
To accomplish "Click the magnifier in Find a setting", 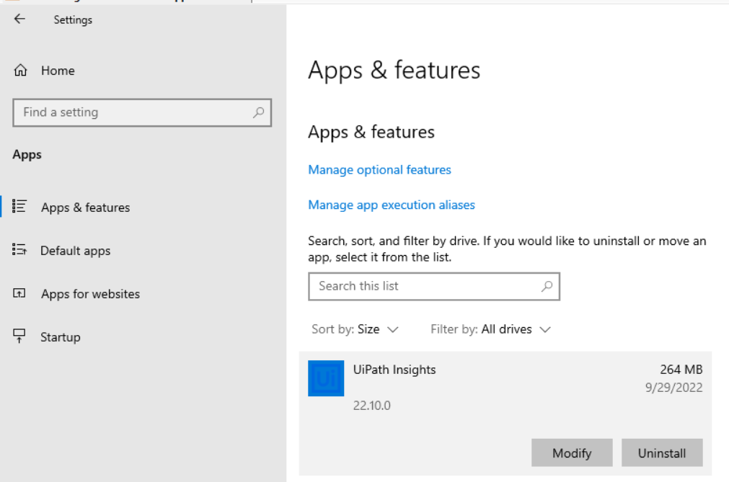I will pos(258,112).
